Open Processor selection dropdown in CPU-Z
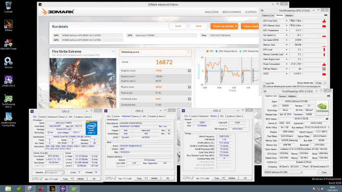Viewport: 342px width, 192px height. (54, 172)
